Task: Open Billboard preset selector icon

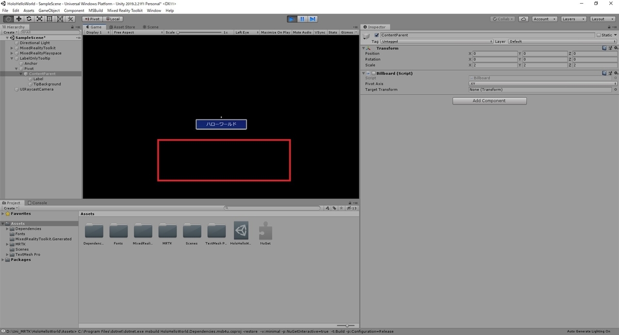Action: coord(609,73)
